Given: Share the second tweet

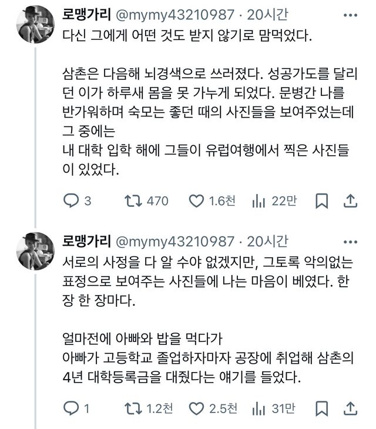Looking at the screenshot, I should coord(350,408).
